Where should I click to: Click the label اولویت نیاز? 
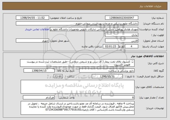[158, 35]
